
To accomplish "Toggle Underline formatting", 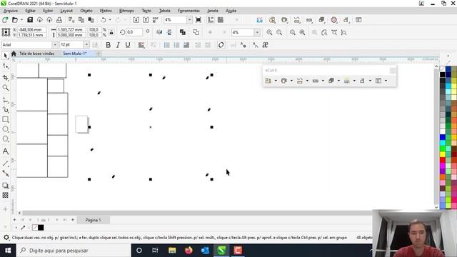I will (x=128, y=45).
